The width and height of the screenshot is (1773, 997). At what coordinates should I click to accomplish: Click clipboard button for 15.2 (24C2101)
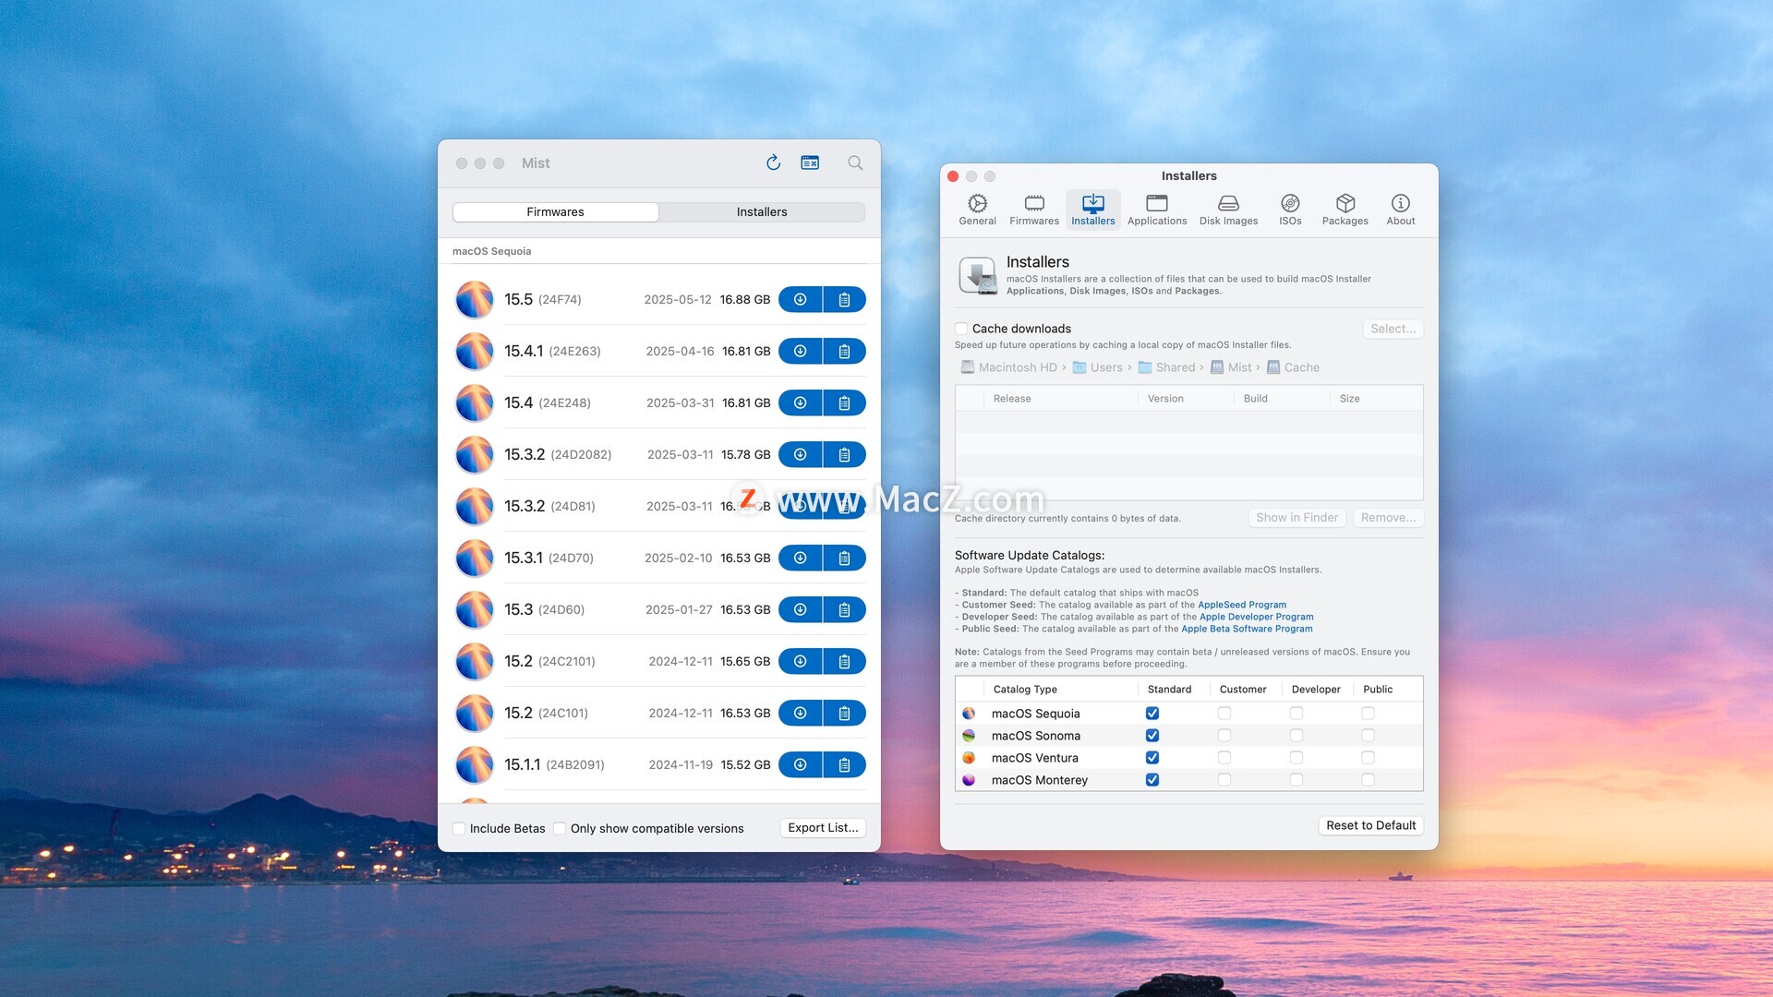pyautogui.click(x=844, y=661)
